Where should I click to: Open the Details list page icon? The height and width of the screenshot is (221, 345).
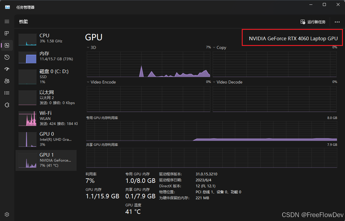point(7,93)
